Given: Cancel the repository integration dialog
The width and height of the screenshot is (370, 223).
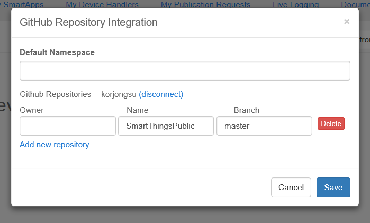Looking at the screenshot, I should [x=291, y=187].
